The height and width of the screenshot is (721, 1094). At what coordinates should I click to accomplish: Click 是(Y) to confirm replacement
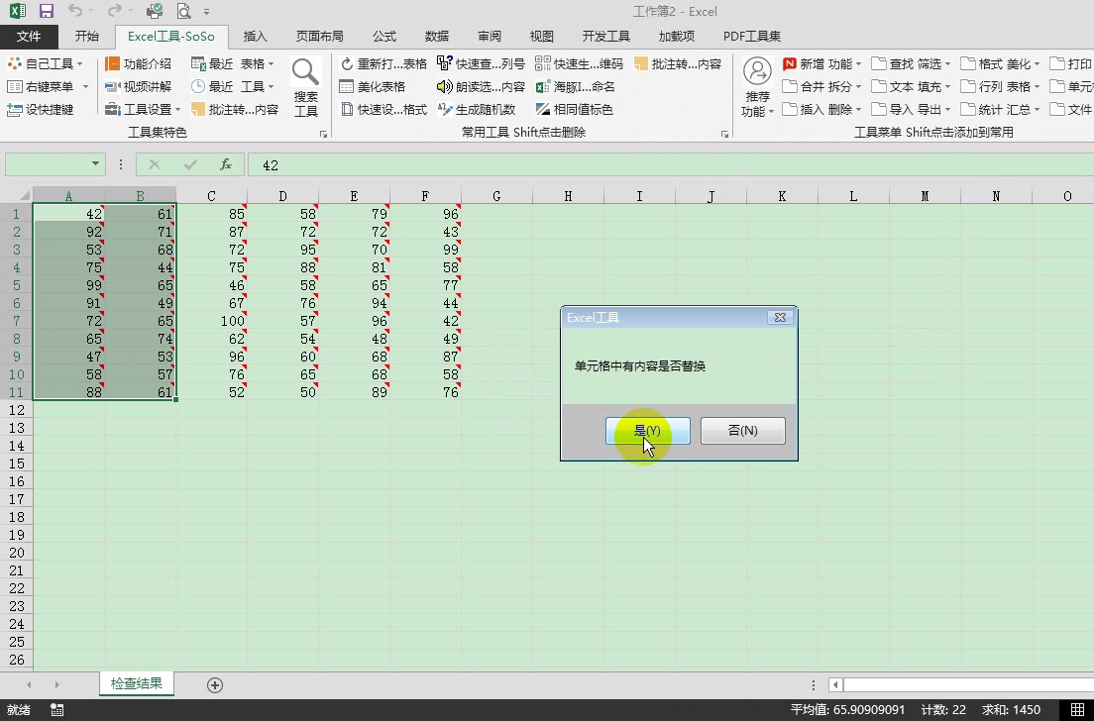647,430
